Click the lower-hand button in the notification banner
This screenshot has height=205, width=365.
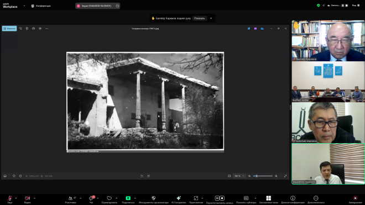pyautogui.click(x=200, y=18)
